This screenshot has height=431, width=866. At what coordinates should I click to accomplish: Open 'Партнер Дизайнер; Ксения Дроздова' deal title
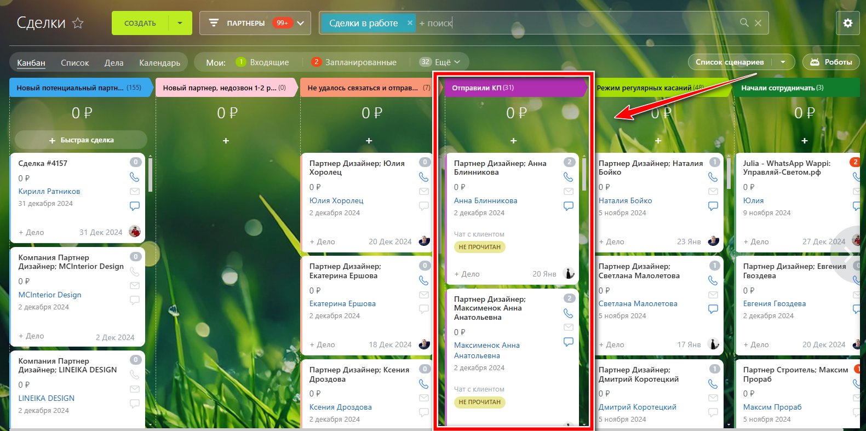pyautogui.click(x=359, y=375)
